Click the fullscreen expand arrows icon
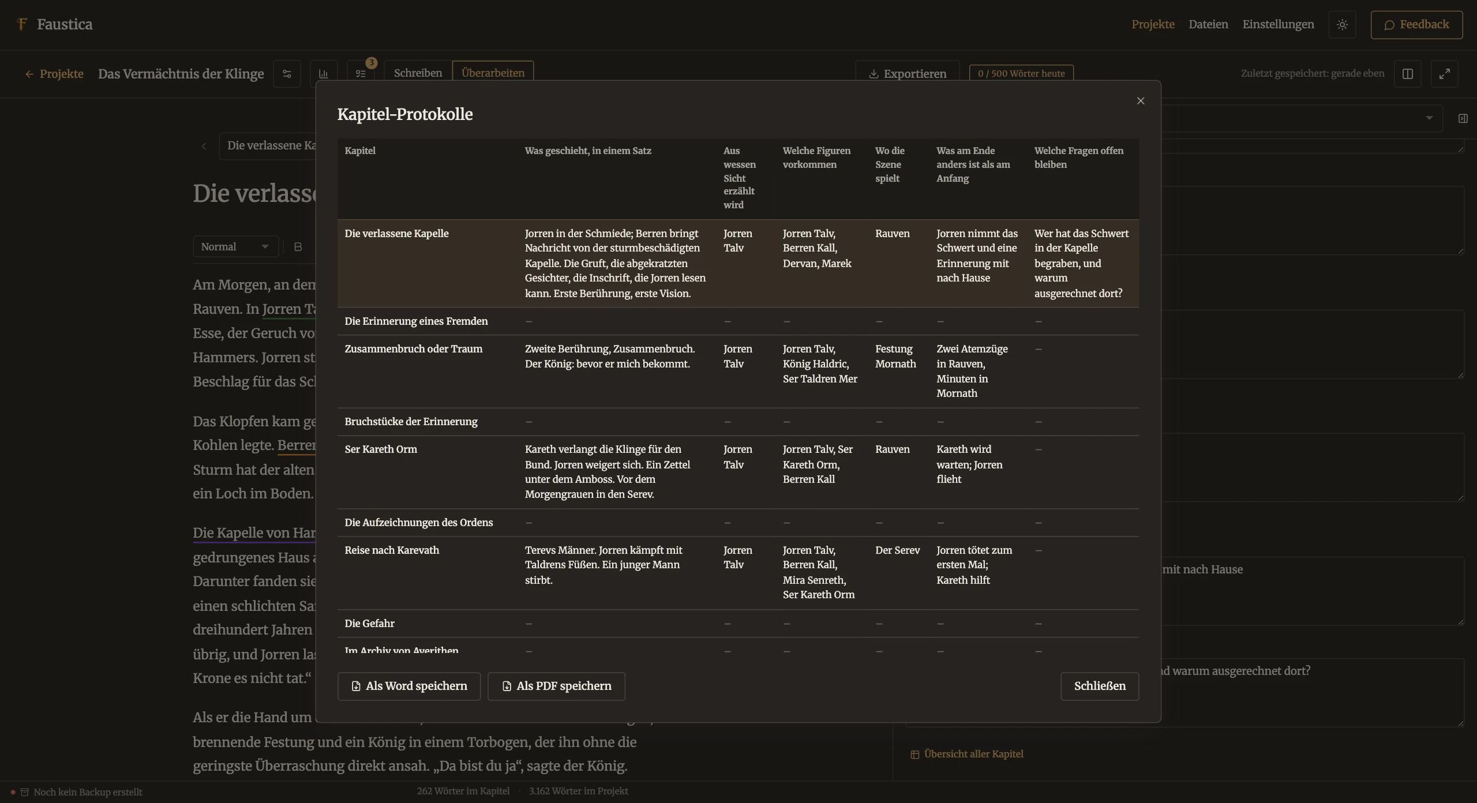The height and width of the screenshot is (803, 1477). pyautogui.click(x=1445, y=74)
